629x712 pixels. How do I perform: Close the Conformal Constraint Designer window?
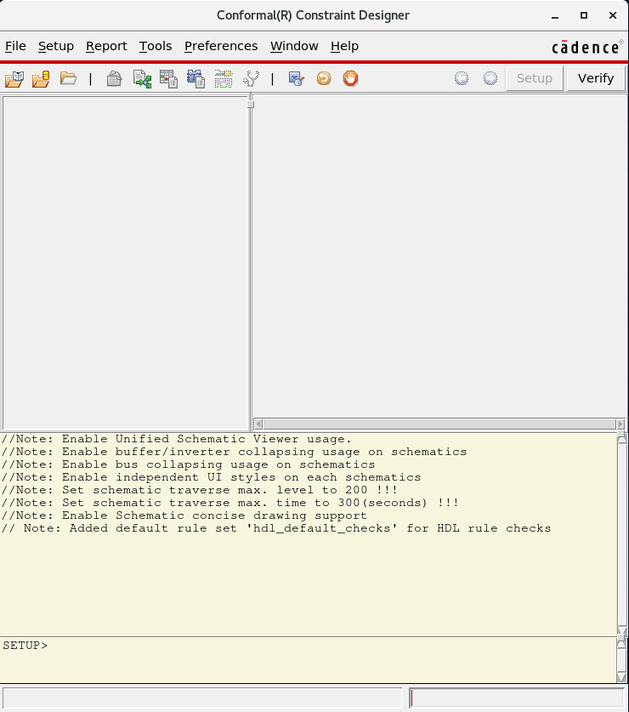click(613, 15)
